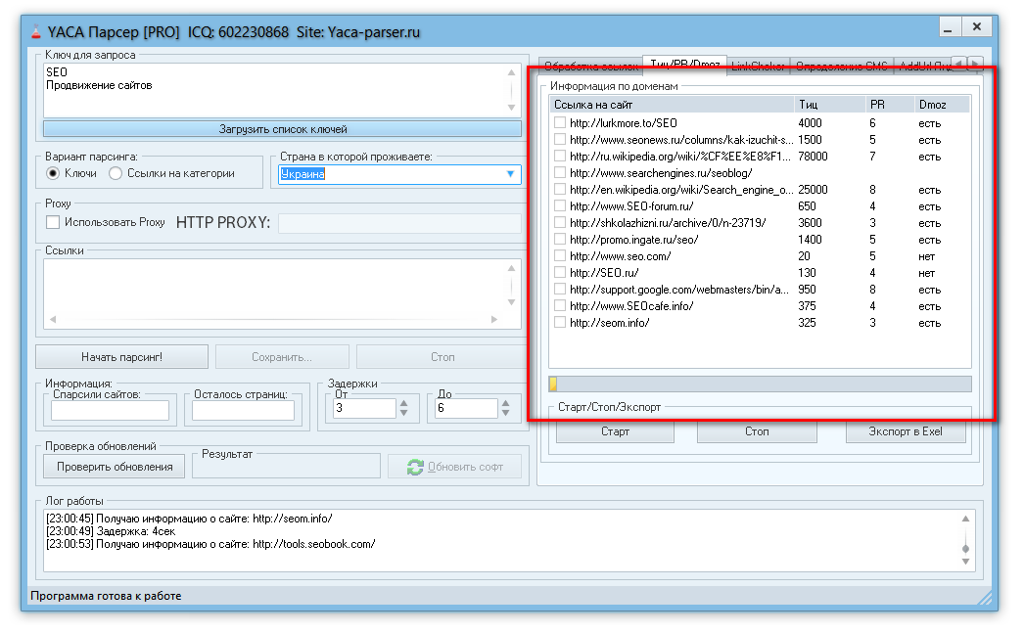
Task: Click the domain check progress bar
Action: click(760, 384)
